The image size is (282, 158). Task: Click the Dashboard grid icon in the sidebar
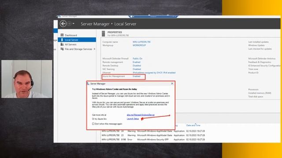pyautogui.click(x=62, y=35)
